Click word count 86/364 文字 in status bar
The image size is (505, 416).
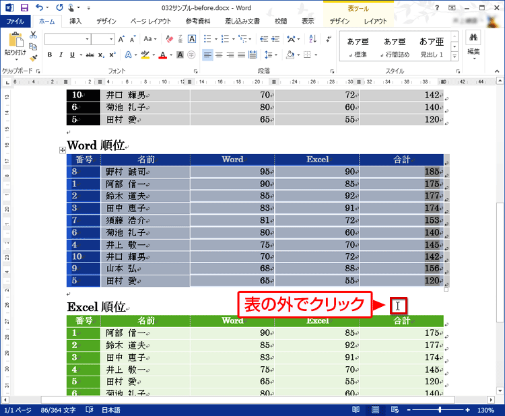(x=59, y=410)
